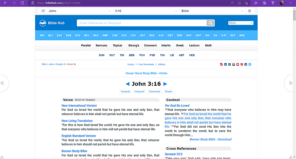This screenshot has height=159, width=296.
Task: Open the New Living Translation link
Action: (x=77, y=121)
